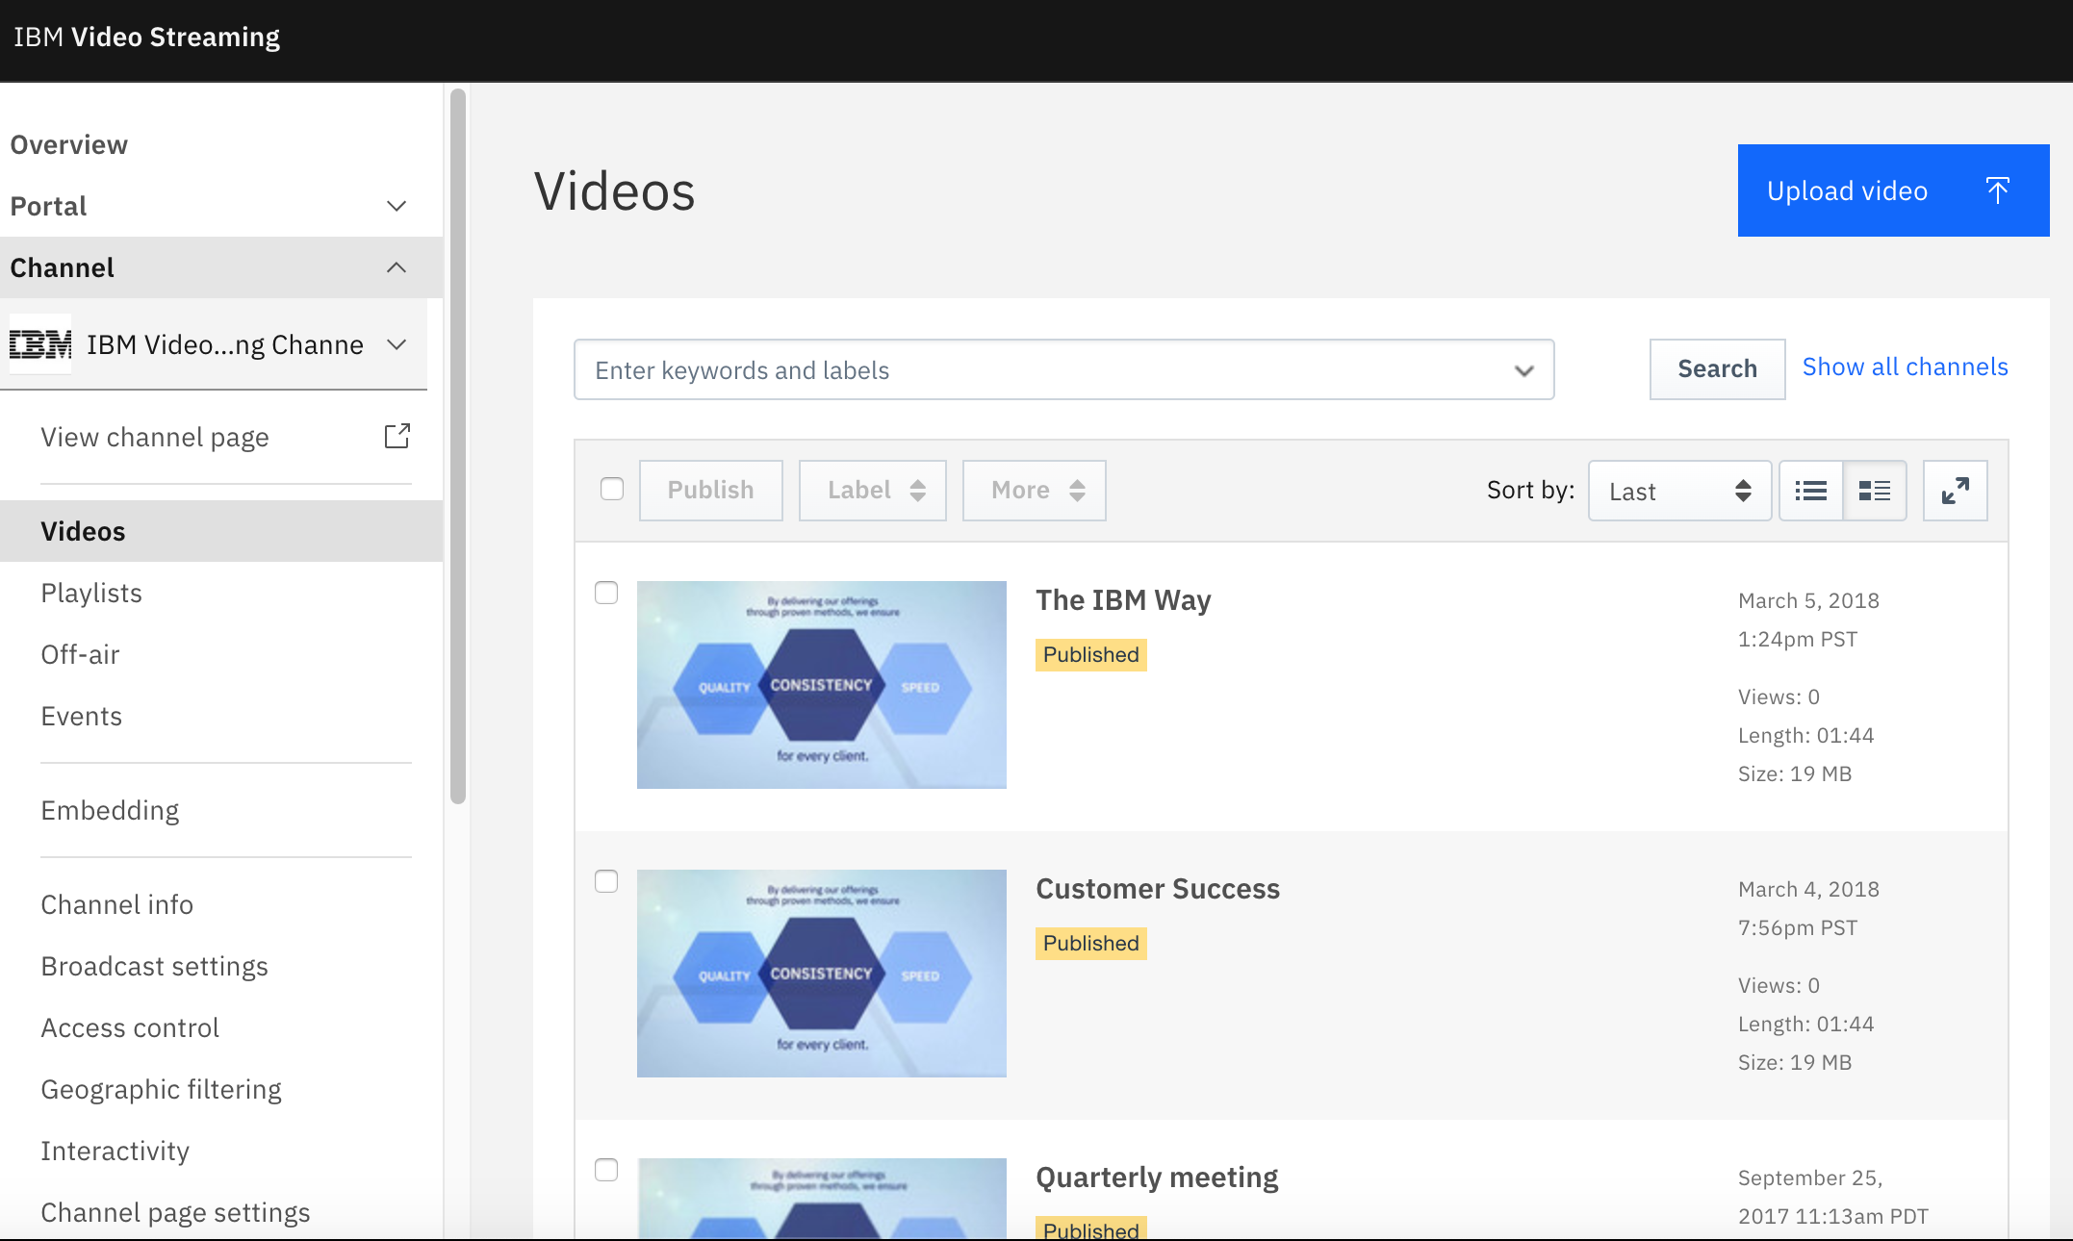The width and height of the screenshot is (2073, 1241).
Task: Check the box for Quarterly meeting
Action: (606, 1170)
